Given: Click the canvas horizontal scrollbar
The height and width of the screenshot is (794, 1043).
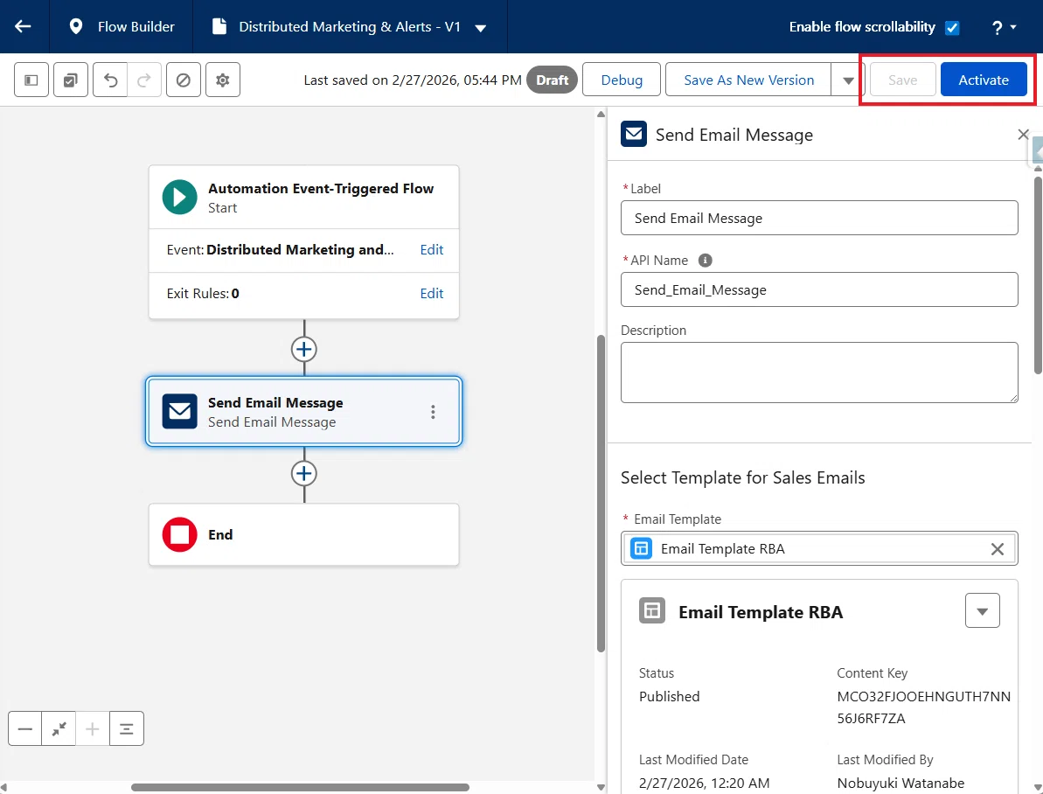Looking at the screenshot, I should pos(300,787).
